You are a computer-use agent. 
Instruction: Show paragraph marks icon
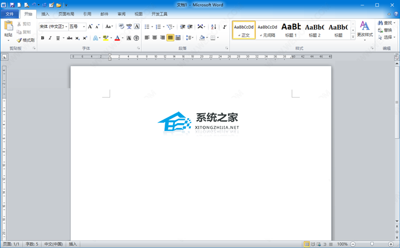point(225,27)
